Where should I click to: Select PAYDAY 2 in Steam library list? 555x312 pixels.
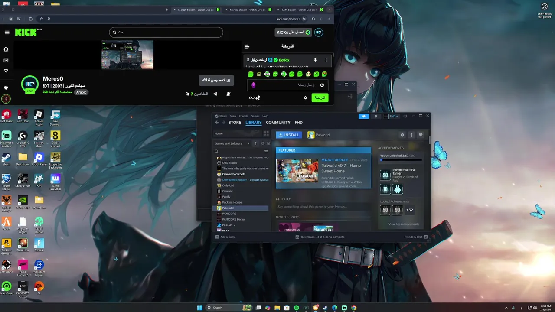242,225
